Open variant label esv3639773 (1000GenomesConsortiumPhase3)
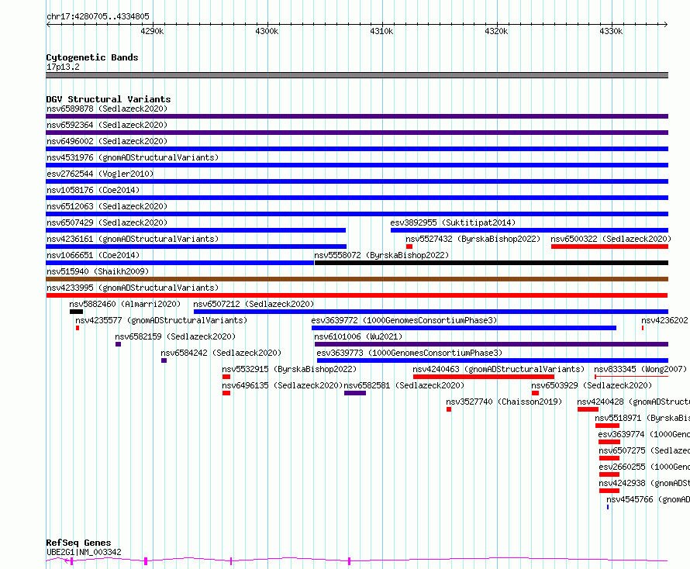Screen dimensions: 690x569 tap(409, 353)
